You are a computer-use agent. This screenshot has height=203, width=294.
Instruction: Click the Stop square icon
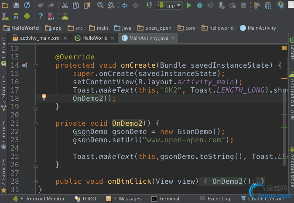coord(243,5)
